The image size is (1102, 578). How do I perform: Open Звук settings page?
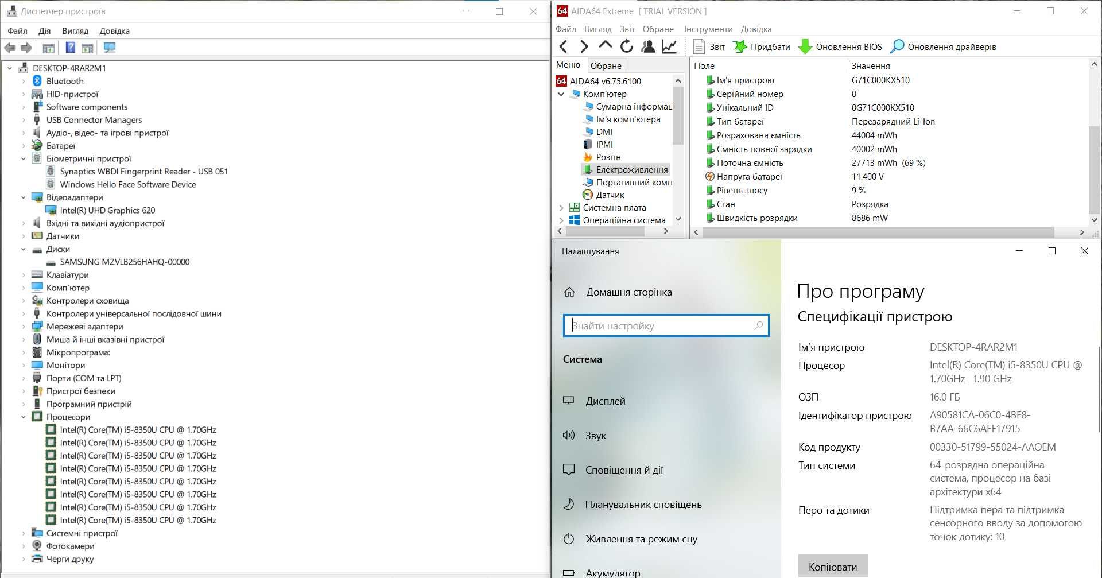596,436
